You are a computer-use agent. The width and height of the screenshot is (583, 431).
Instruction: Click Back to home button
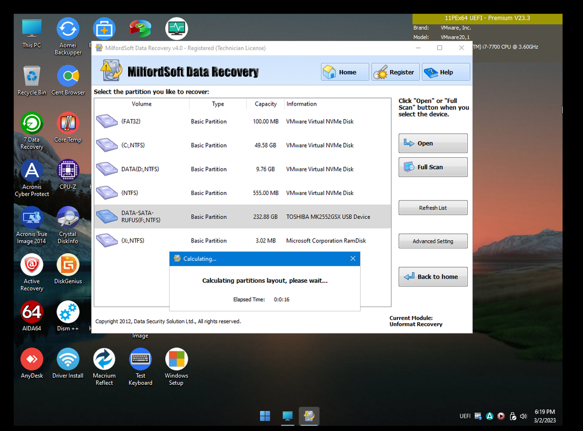point(433,276)
